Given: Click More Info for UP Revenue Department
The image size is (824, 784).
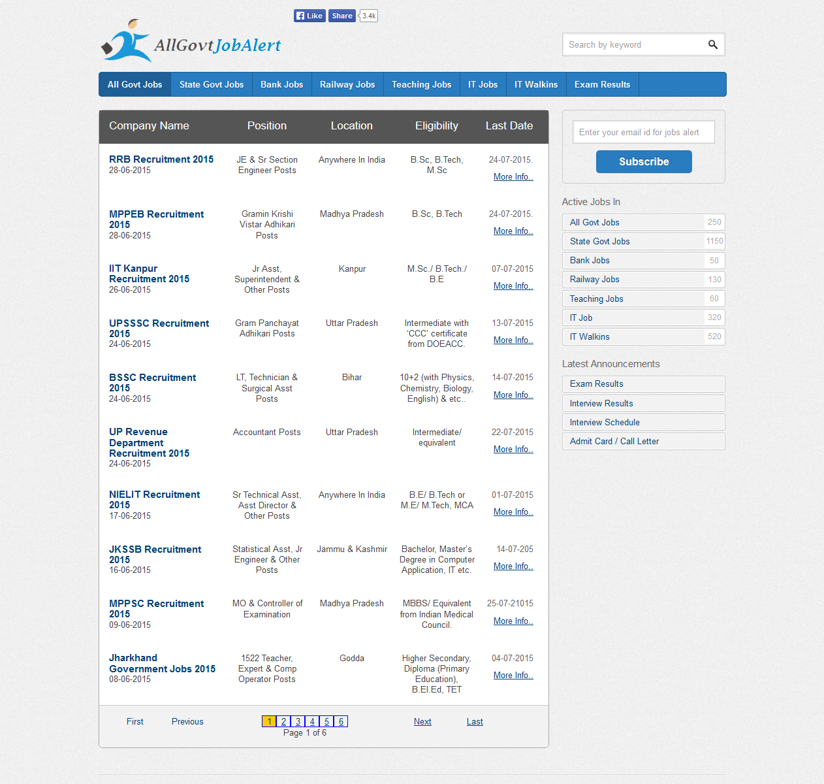Looking at the screenshot, I should pos(513,449).
